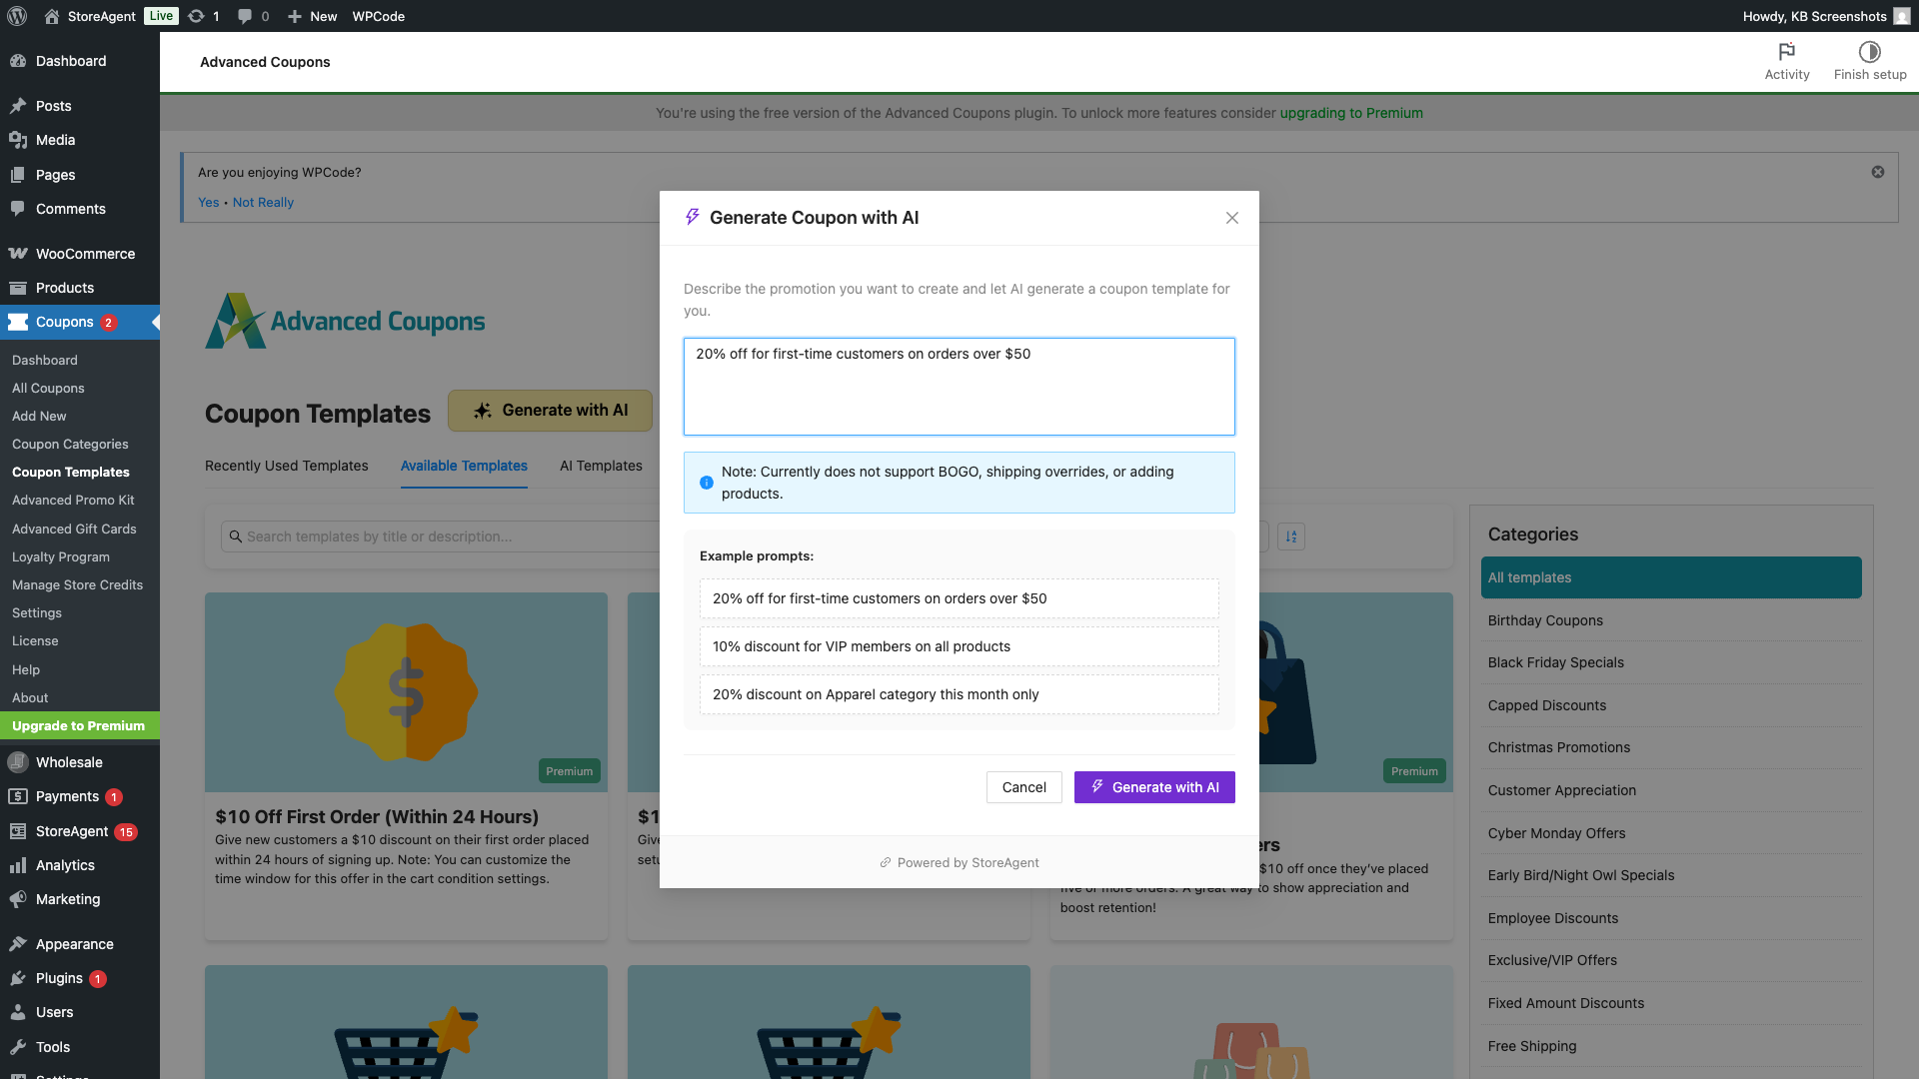Click Upgrade to Premium in sidebar
Viewport: 1919px width, 1079px height.
80,725
